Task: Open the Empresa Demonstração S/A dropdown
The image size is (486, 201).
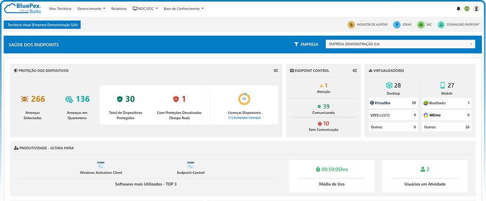Action: [x=400, y=44]
